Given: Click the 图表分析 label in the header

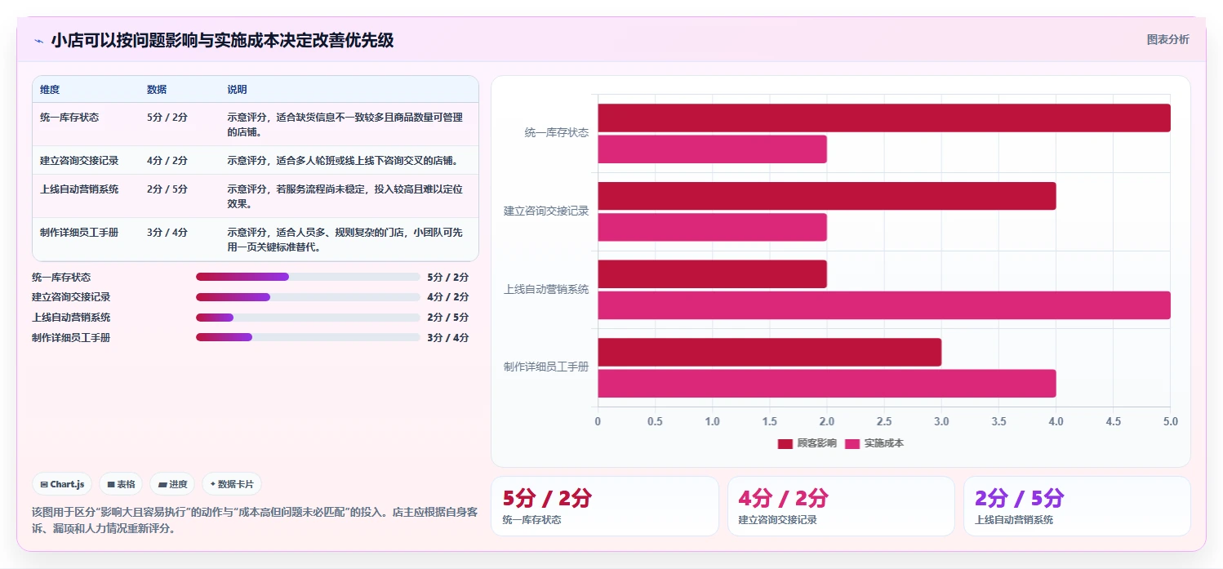Looking at the screenshot, I should (x=1167, y=39).
